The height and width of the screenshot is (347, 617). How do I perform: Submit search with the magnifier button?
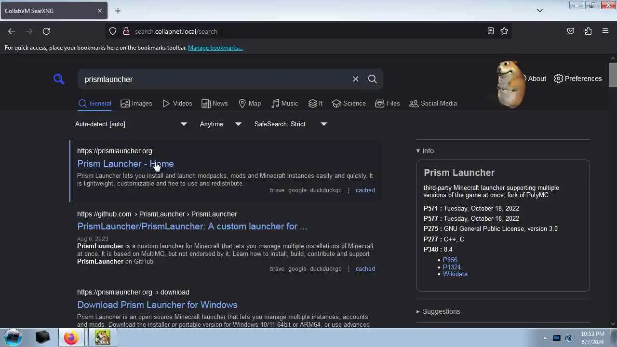click(x=372, y=79)
